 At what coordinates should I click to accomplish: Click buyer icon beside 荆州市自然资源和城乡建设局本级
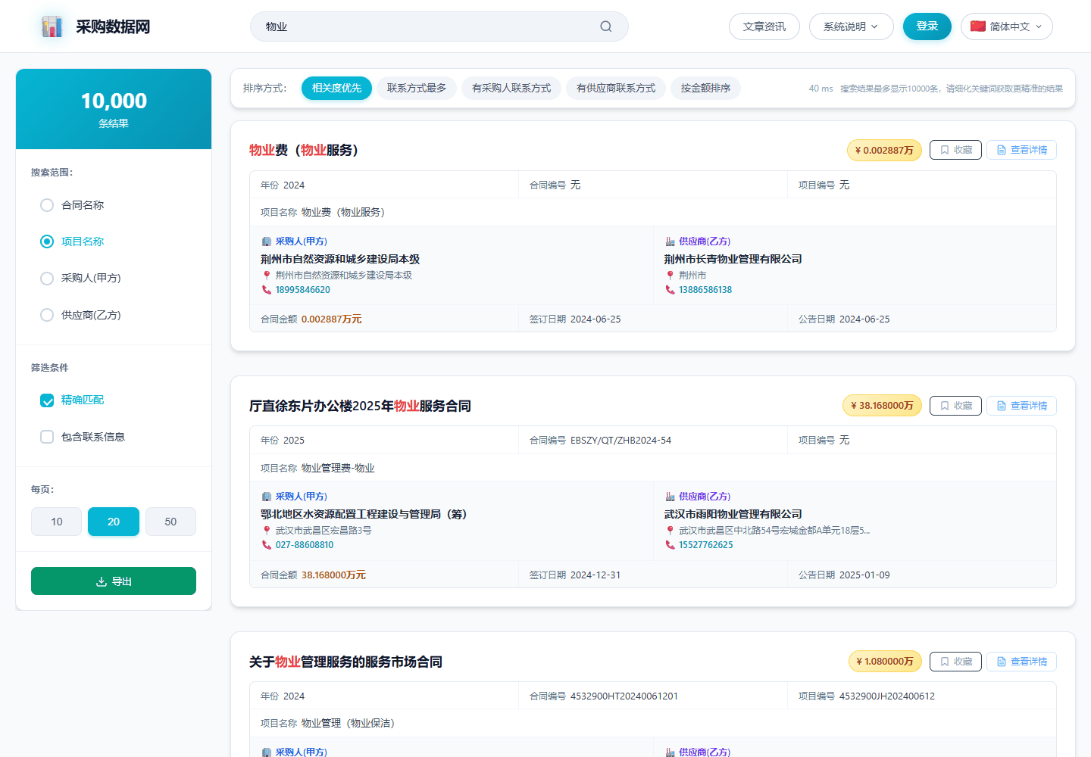coord(267,241)
